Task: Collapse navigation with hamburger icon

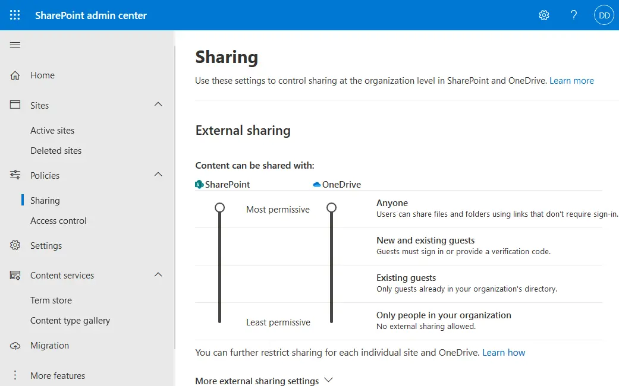Action: coord(15,45)
